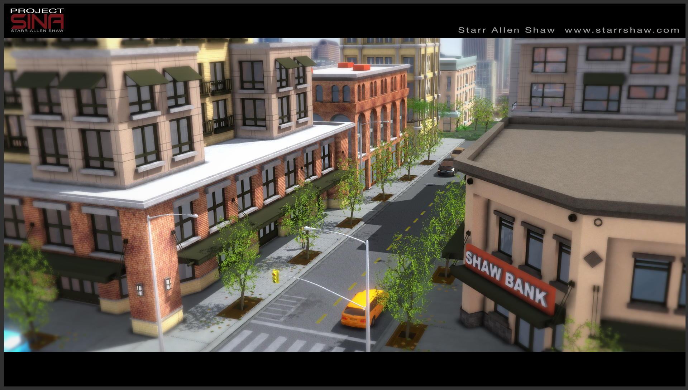688x390 pixels.
Task: Click the Project SINA logo
Action: (37, 20)
